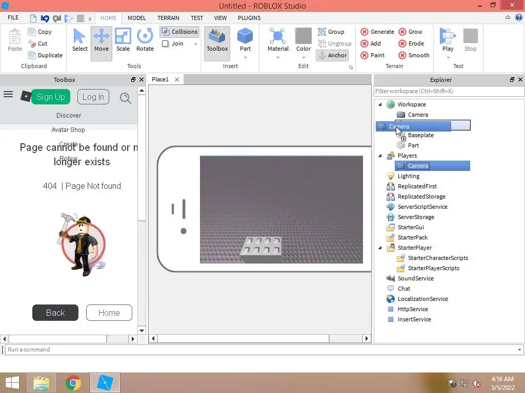Stop the running test
The width and height of the screenshot is (525, 393).
tap(470, 39)
